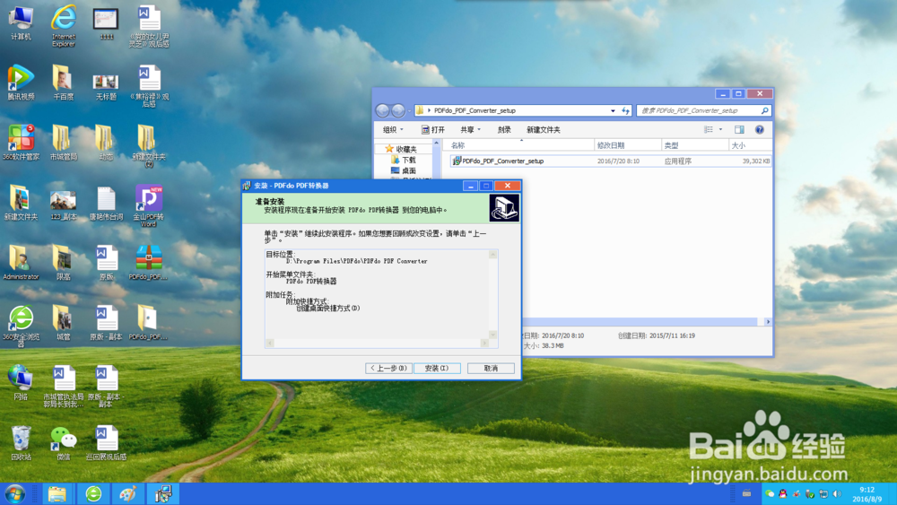Click the search magnifier icon in Explorer
897x505 pixels.
coord(764,110)
